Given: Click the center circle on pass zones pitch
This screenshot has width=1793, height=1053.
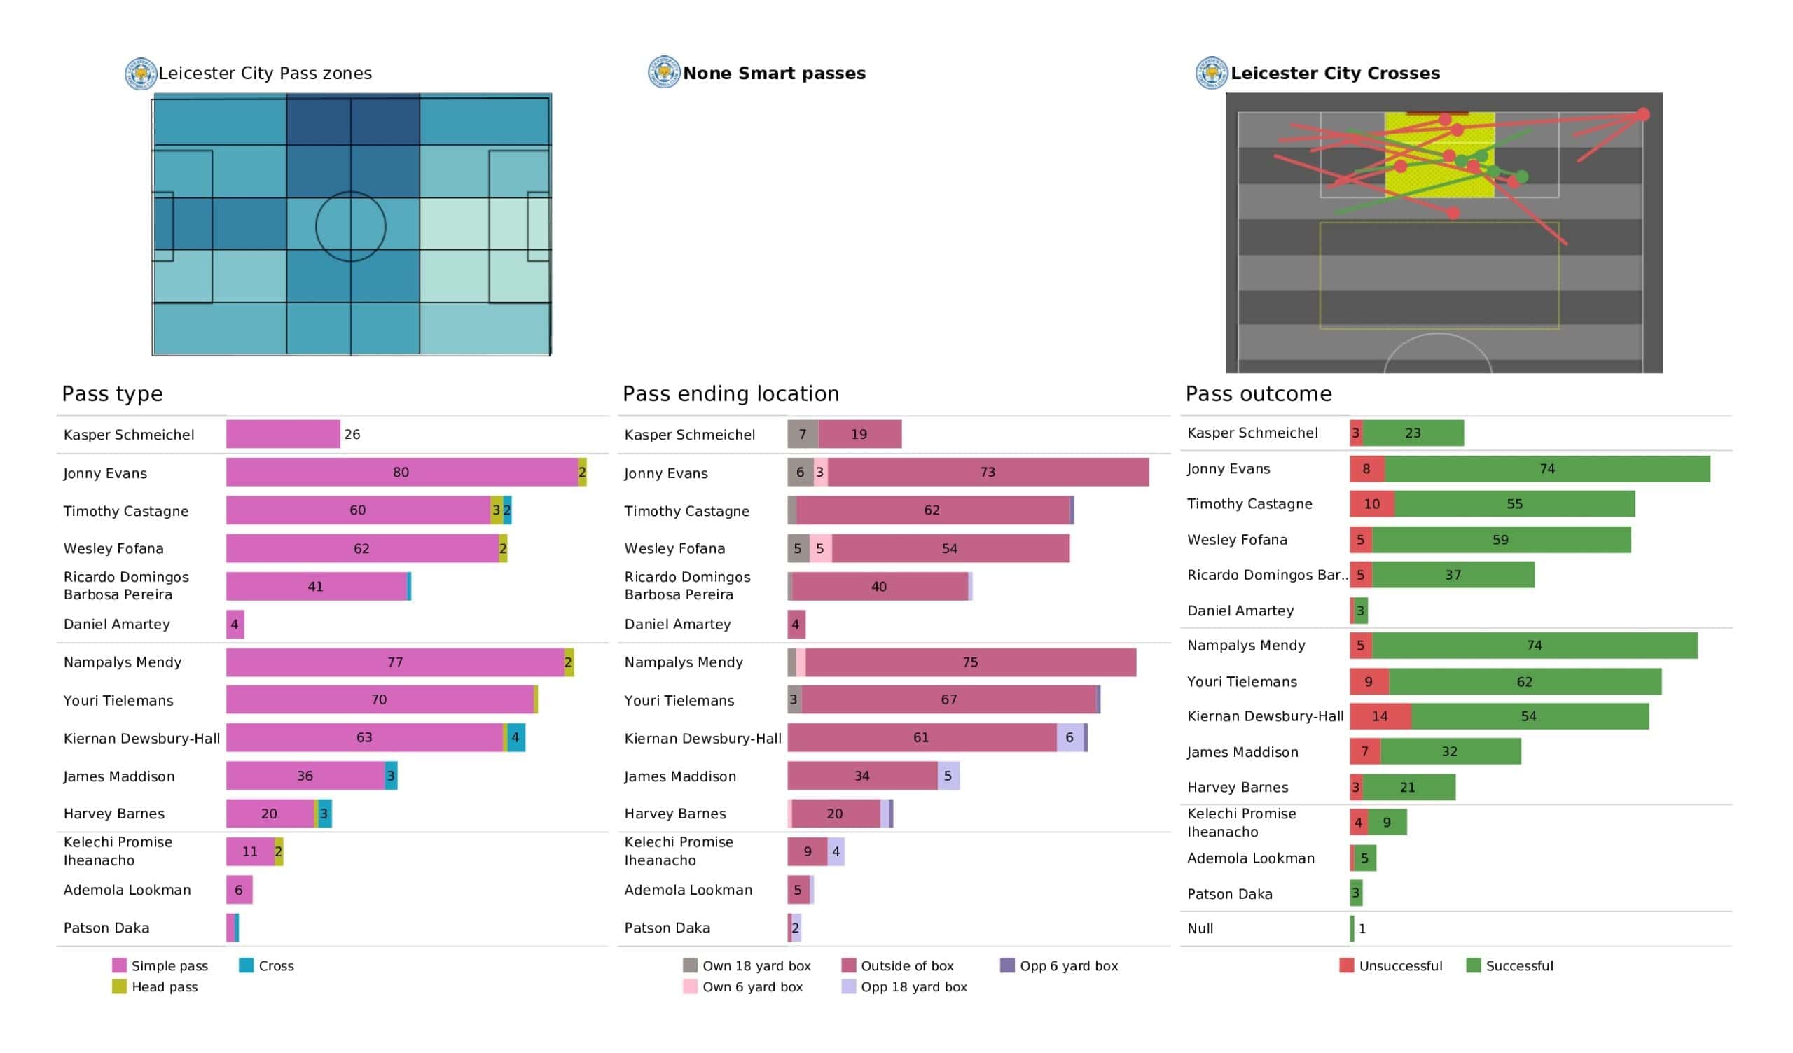Looking at the screenshot, I should (x=351, y=227).
